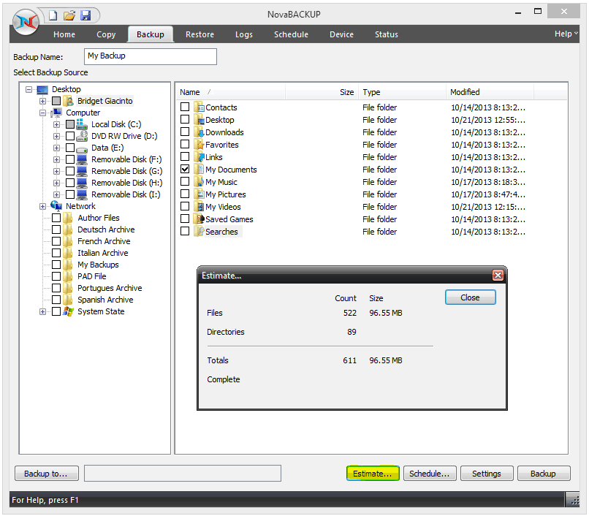This screenshot has height=516, width=589.
Task: Switch to the Copy tab
Action: tap(106, 34)
